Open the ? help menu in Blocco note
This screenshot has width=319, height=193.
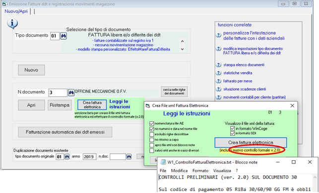click(237, 171)
